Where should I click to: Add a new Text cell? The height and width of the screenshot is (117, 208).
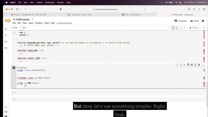pyautogui.click(x=23, y=28)
